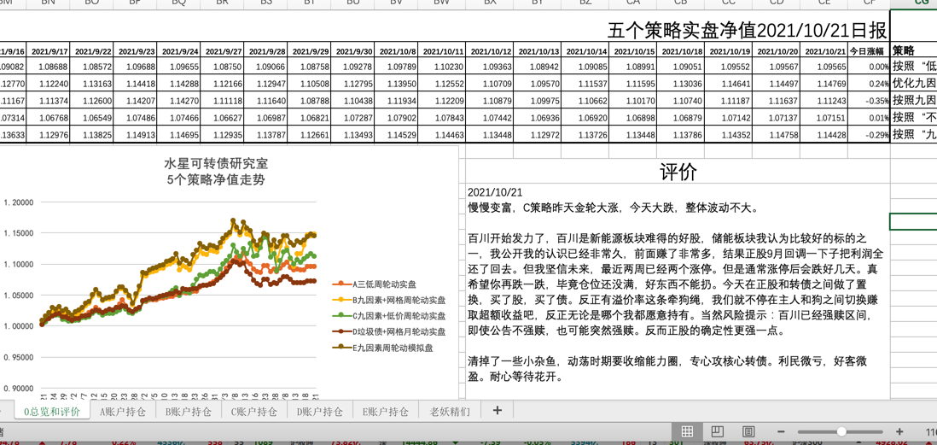
Task: Select the 0总览和评价 sheet tab
Action: click(x=52, y=412)
